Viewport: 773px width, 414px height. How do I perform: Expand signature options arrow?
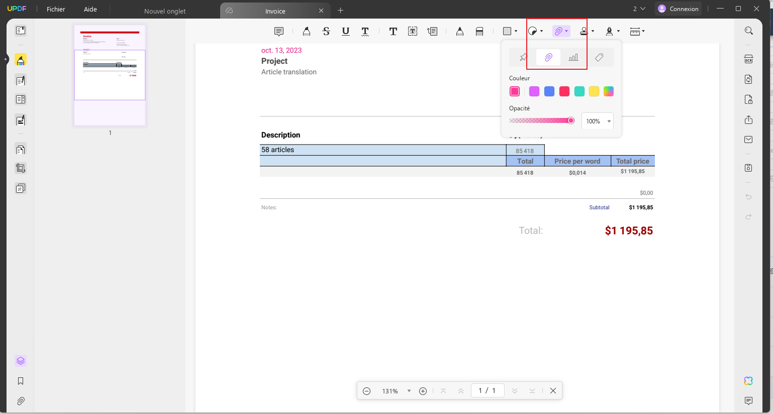(618, 31)
